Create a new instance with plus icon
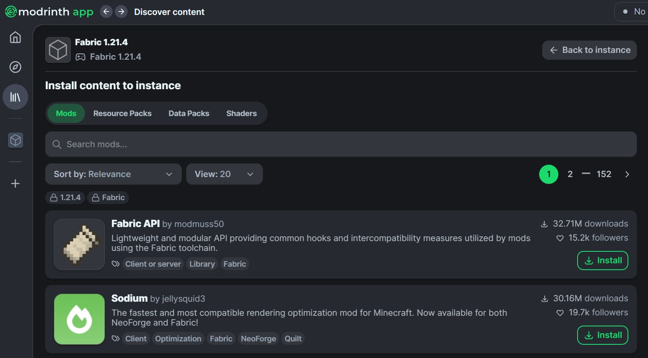The height and width of the screenshot is (358, 648). (x=15, y=183)
